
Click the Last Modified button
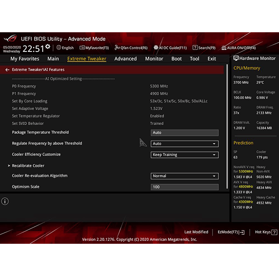(x=196, y=232)
